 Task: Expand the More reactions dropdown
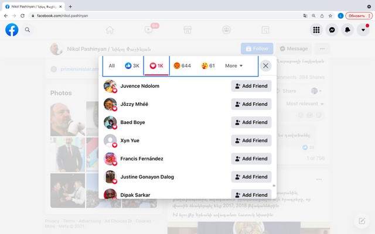(x=234, y=66)
